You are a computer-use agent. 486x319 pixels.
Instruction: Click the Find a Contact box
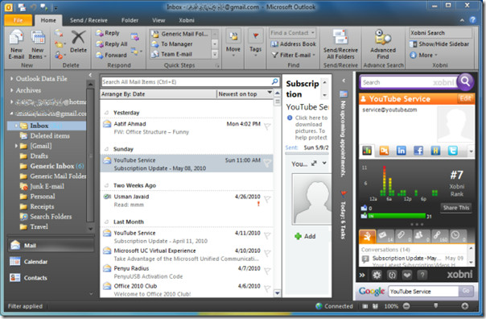click(x=292, y=32)
